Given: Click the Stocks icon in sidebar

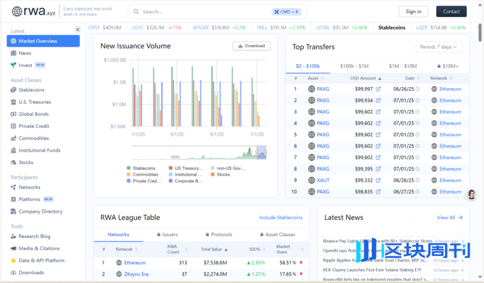Looking at the screenshot, I should pyautogui.click(x=13, y=163).
